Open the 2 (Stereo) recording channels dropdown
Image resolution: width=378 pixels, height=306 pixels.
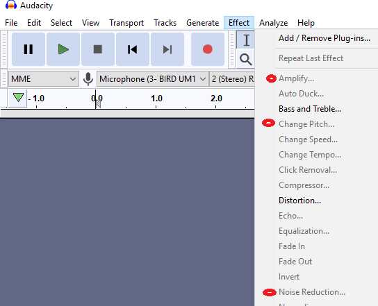coord(232,78)
